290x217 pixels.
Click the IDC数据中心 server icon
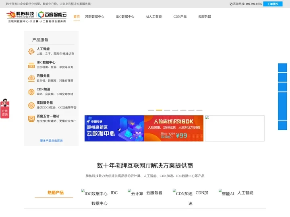[x=31, y=65]
